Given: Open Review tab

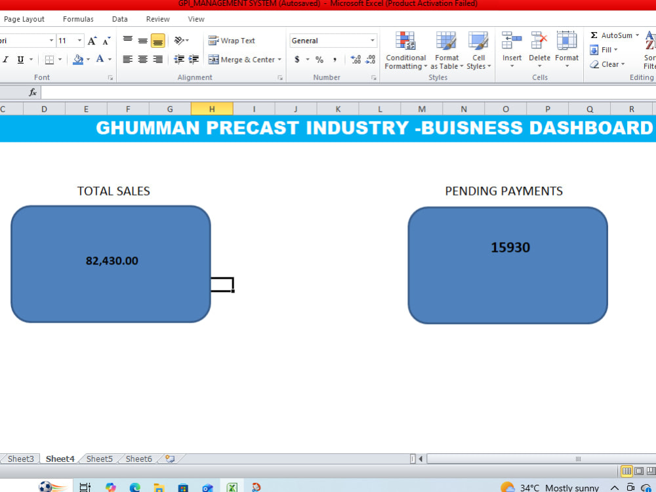Looking at the screenshot, I should tap(157, 19).
